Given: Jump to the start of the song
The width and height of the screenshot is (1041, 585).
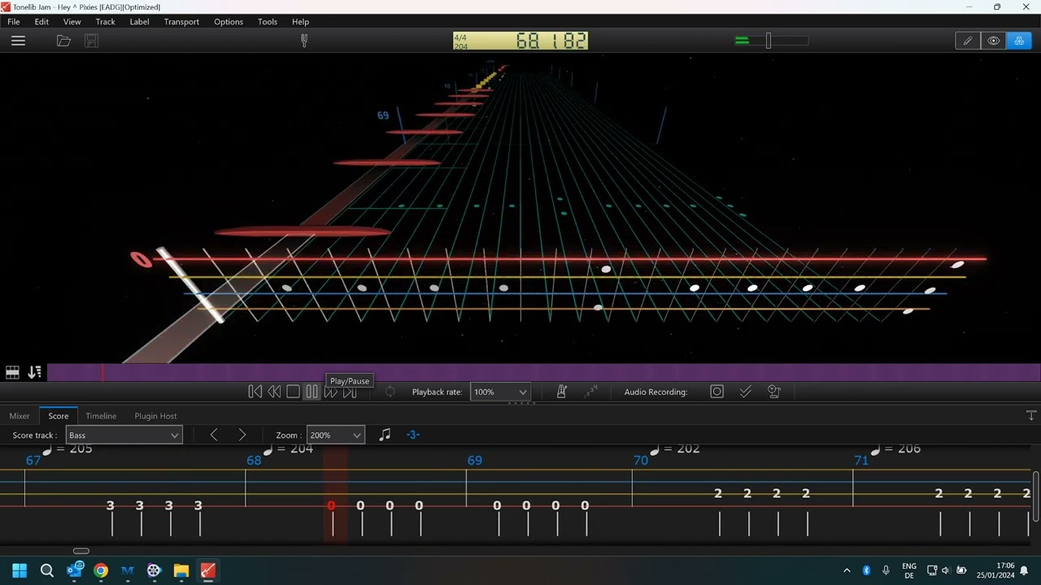Looking at the screenshot, I should click(255, 392).
